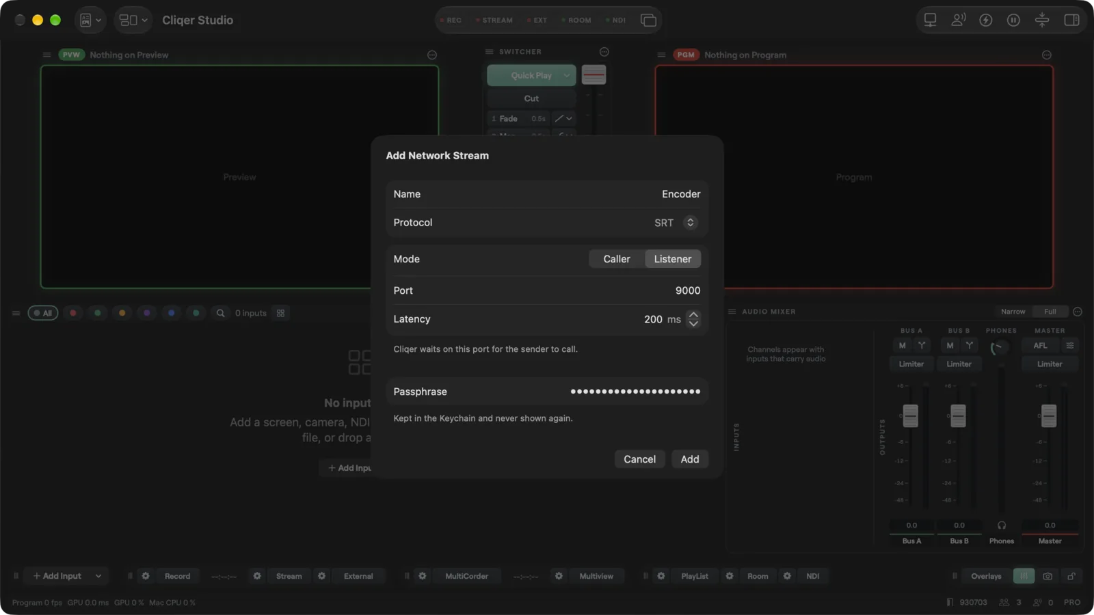Toggle the right sidebar panel icon

point(1071,20)
